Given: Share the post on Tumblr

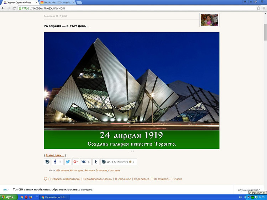Looking at the screenshot, I should coord(96,162).
